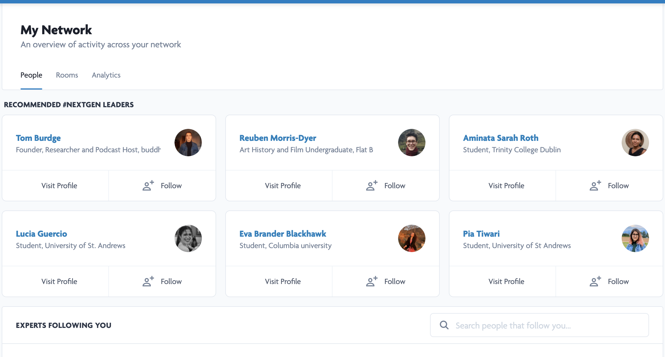Open the Analytics tab
The height and width of the screenshot is (357, 665).
click(106, 75)
